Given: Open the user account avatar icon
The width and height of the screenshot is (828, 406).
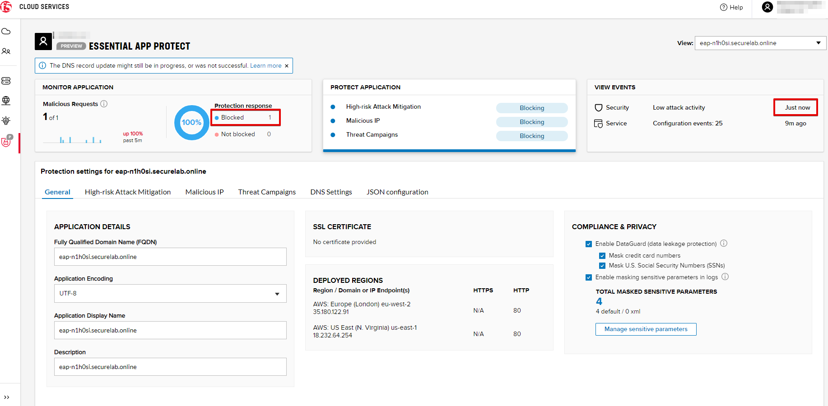Looking at the screenshot, I should [x=767, y=7].
